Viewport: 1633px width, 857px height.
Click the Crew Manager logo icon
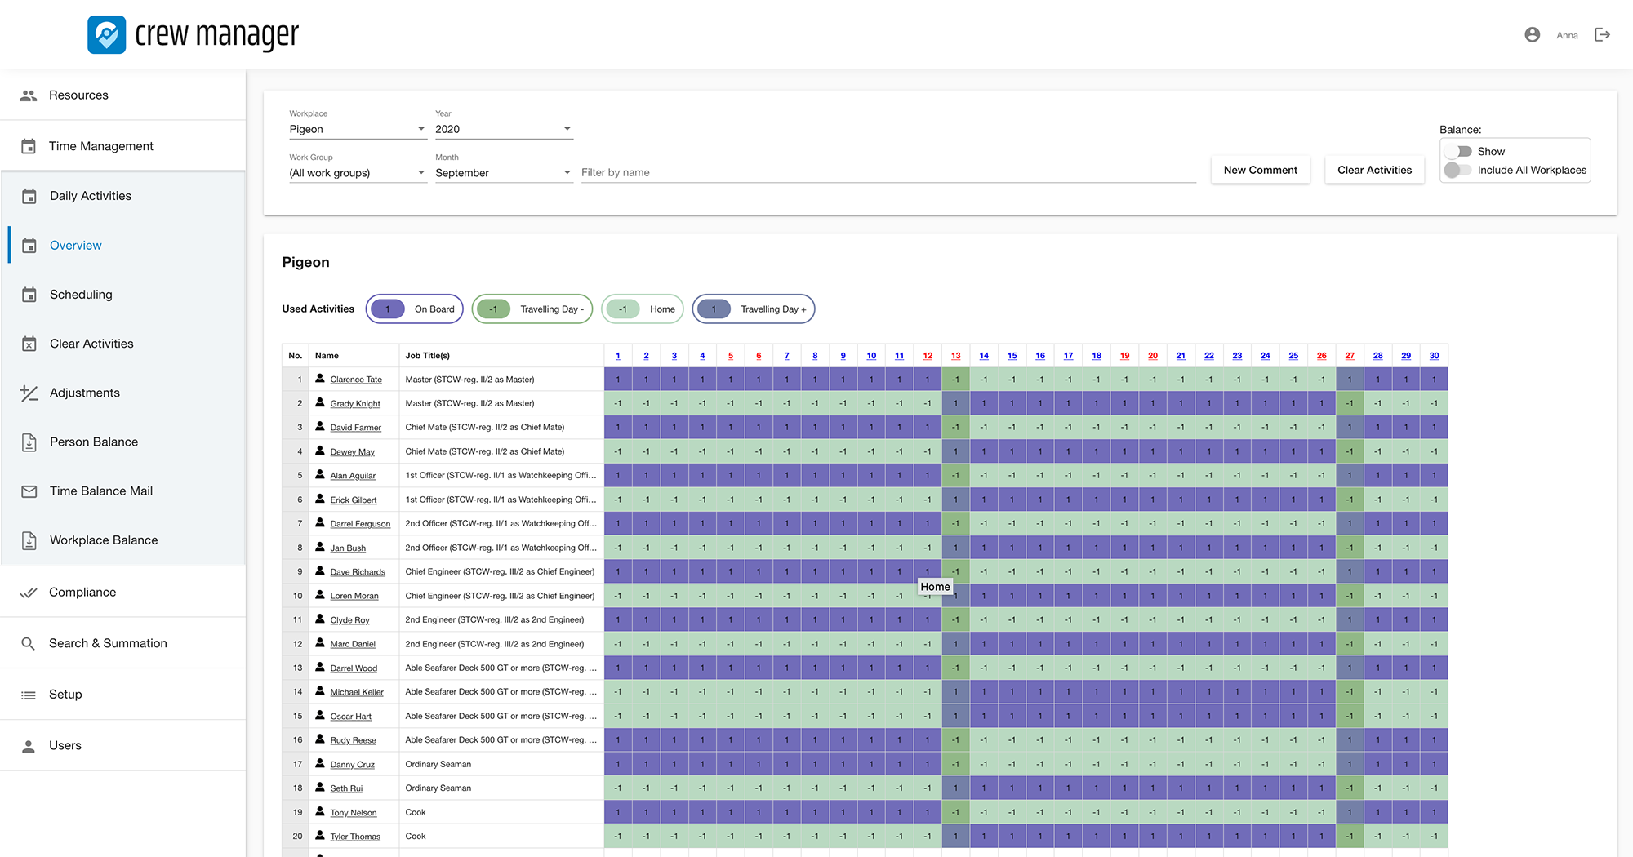click(107, 34)
